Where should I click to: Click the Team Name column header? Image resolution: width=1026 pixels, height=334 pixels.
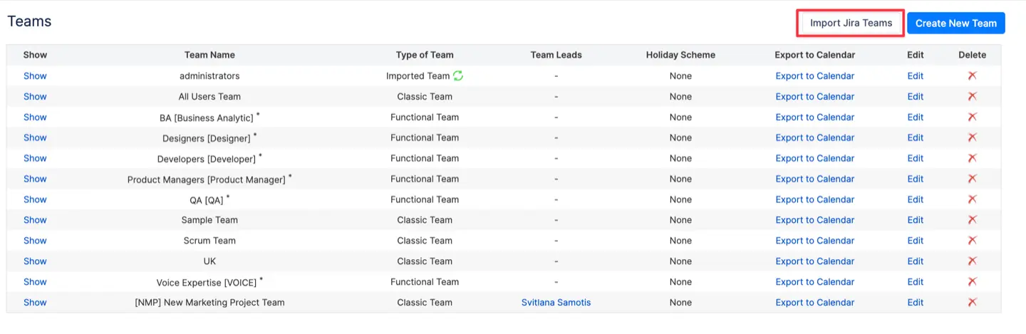[x=209, y=55]
